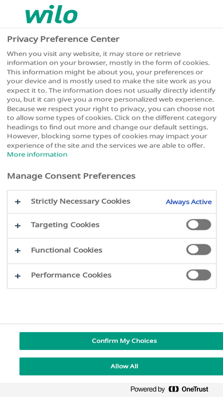This screenshot has height=397, width=223.
Task: Click the Always Active label
Action: 189,202
